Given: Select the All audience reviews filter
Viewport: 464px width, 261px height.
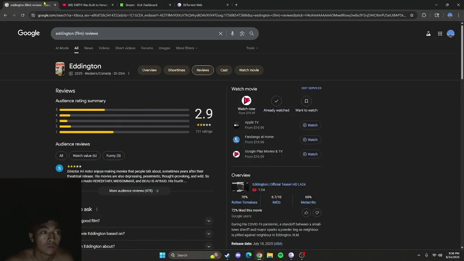Looking at the screenshot, I should [x=61, y=156].
